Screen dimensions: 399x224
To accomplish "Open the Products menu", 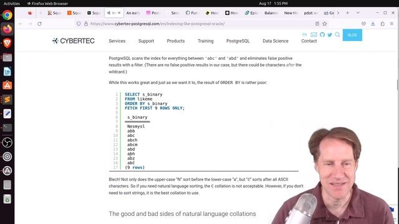I will [x=176, y=41].
